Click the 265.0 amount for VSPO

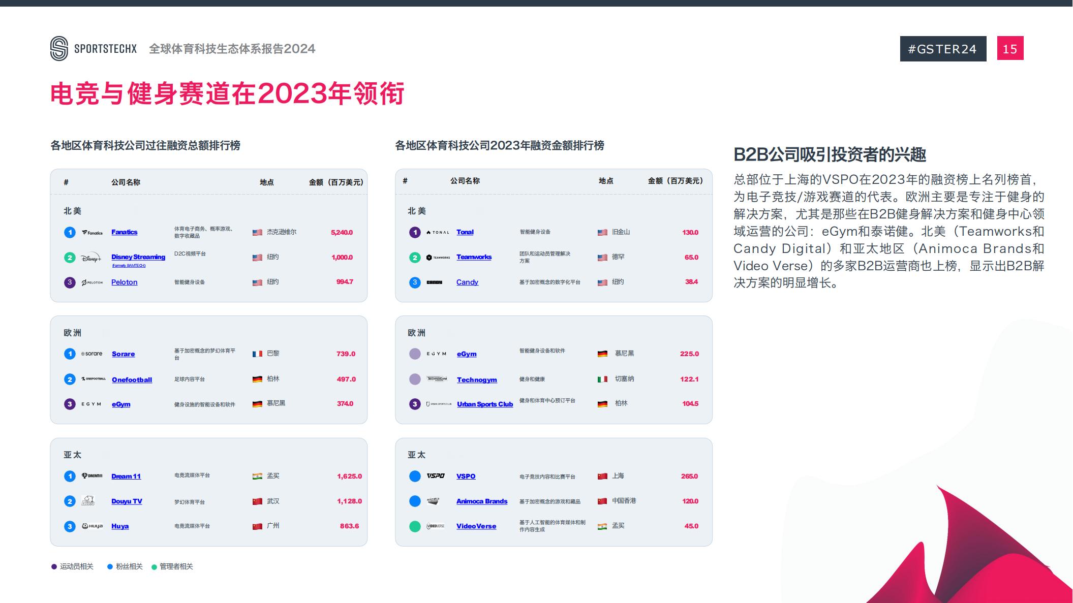pos(690,476)
